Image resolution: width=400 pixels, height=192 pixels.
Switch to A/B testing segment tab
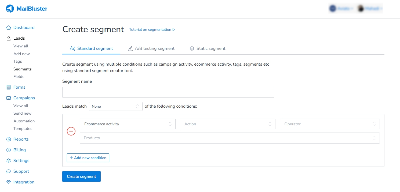click(x=151, y=48)
